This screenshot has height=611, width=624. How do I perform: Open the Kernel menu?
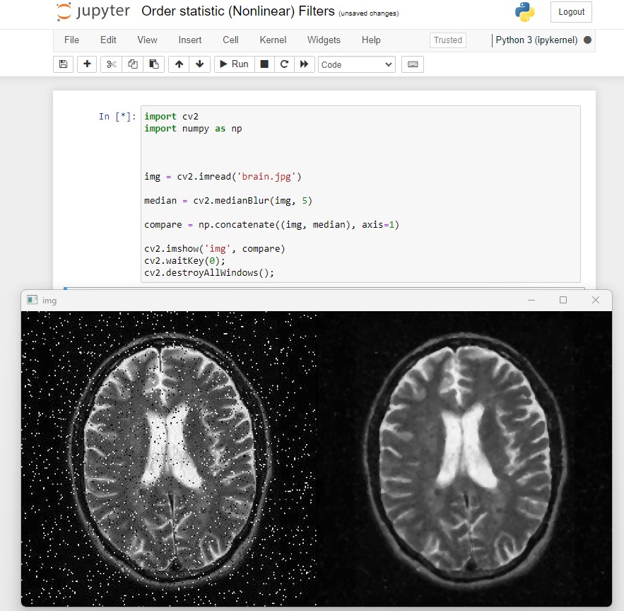[x=273, y=40]
